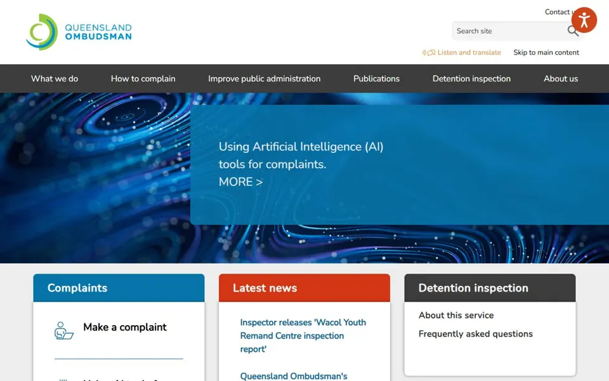Open the How to complain menu
Image resolution: width=609 pixels, height=381 pixels.
tap(143, 79)
